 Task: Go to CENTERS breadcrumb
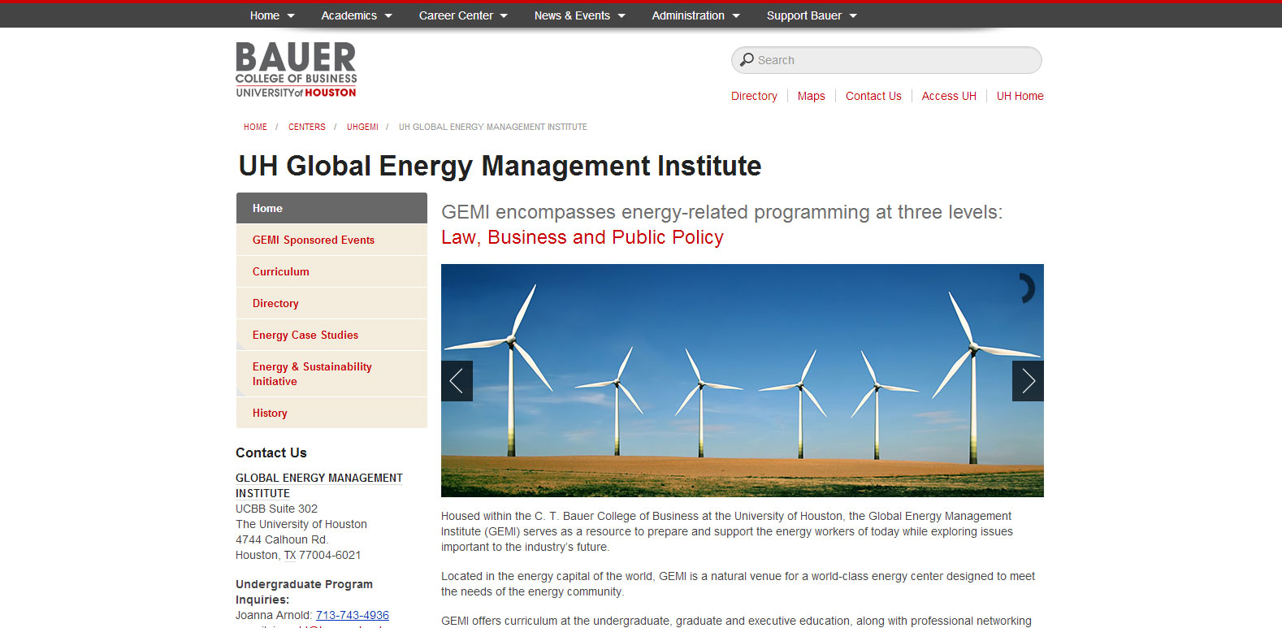point(306,127)
